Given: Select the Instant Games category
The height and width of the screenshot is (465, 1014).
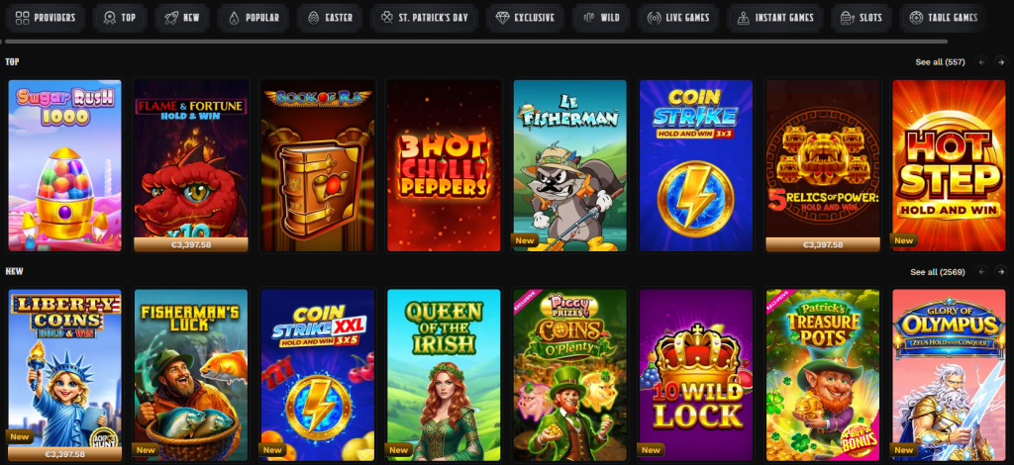Looking at the screenshot, I should click(774, 18).
